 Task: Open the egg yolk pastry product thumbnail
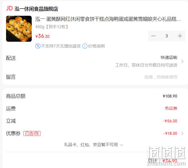[x=19, y=29]
